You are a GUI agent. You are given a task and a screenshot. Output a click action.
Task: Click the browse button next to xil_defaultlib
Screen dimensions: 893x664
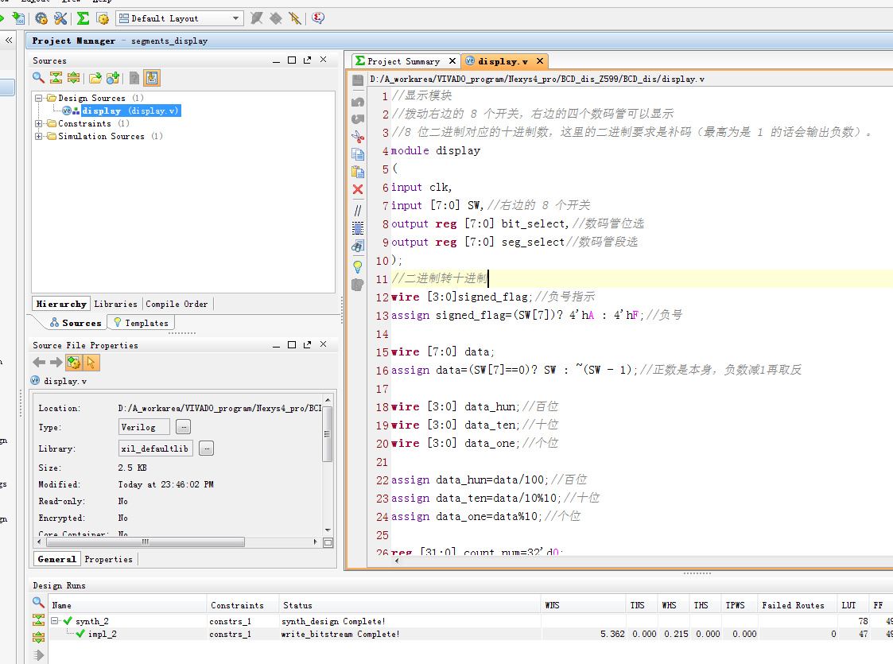(x=207, y=448)
